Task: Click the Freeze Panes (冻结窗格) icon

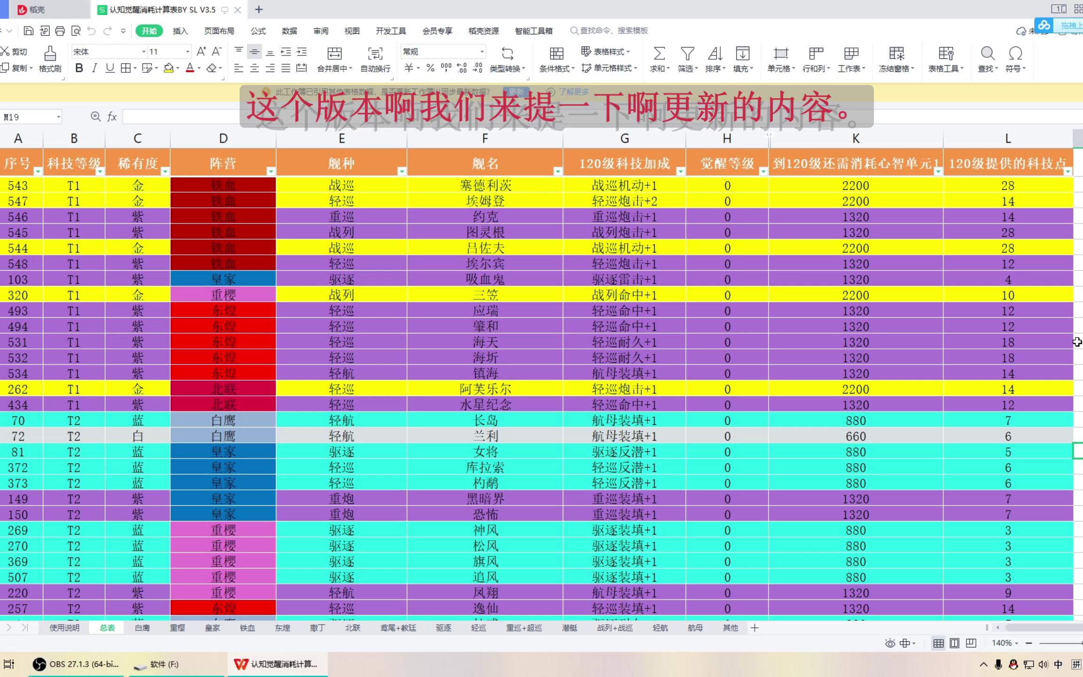Action: click(896, 54)
